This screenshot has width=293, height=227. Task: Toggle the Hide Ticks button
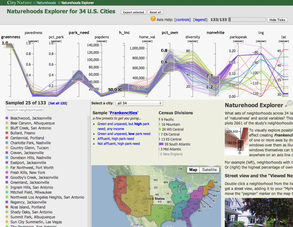pos(277,20)
